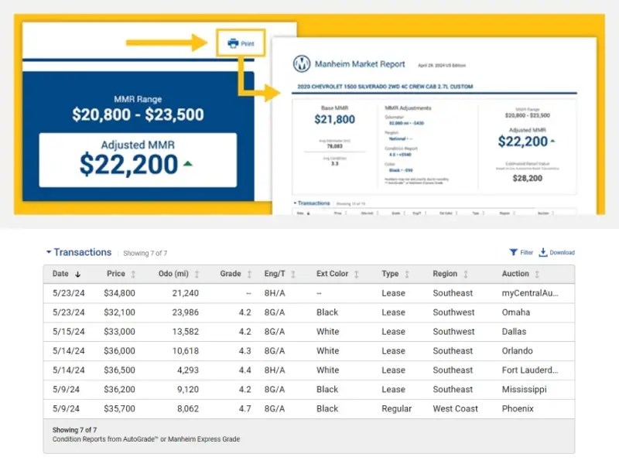Collapse the Transactions section

click(49, 252)
